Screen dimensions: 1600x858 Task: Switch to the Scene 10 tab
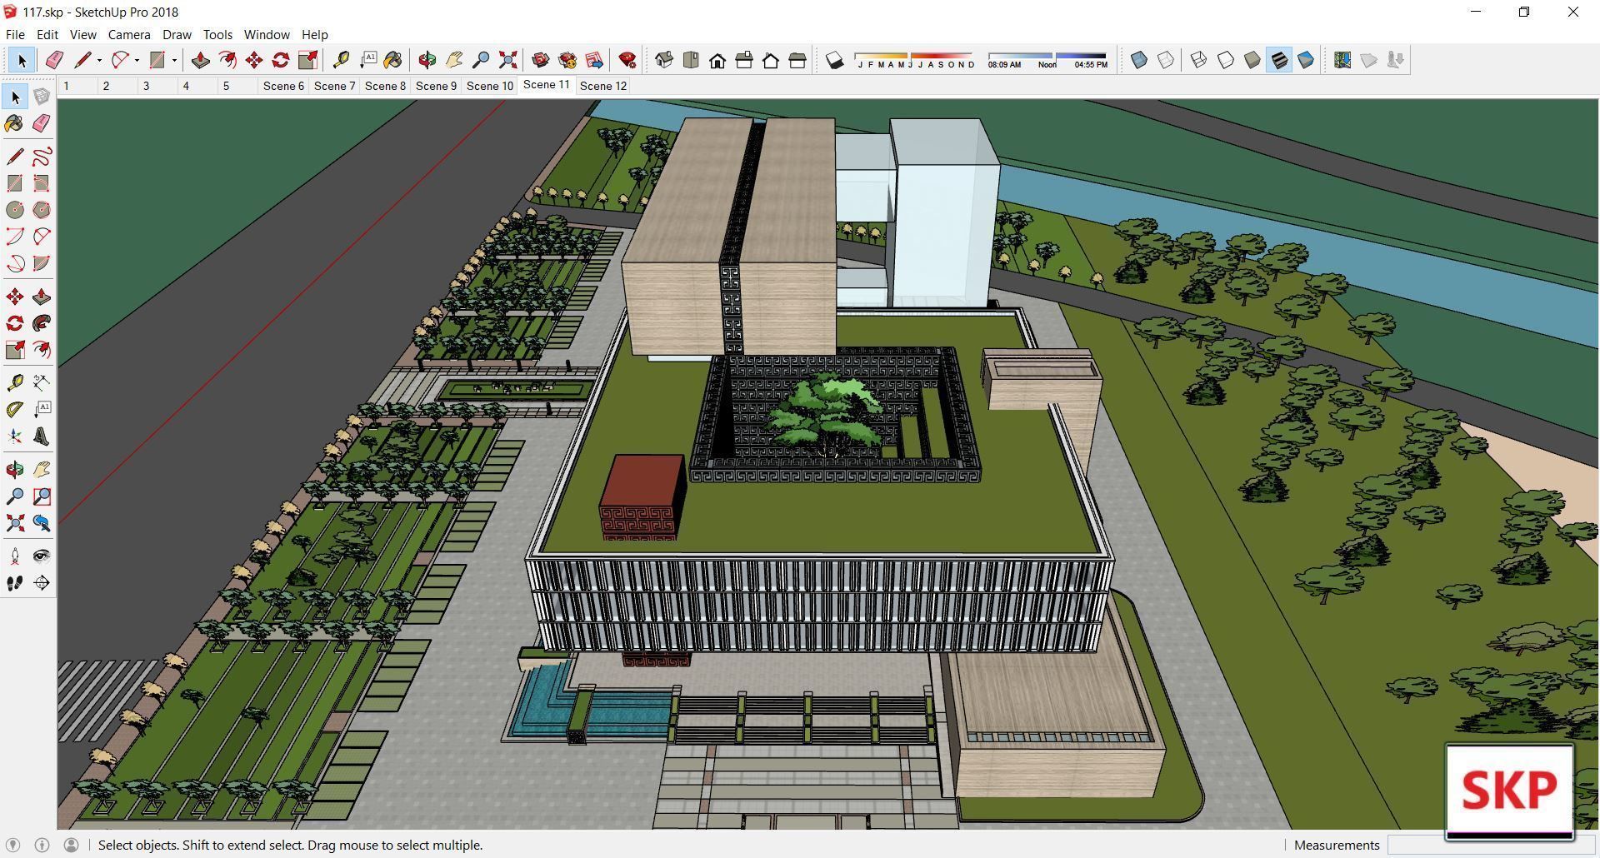point(490,86)
